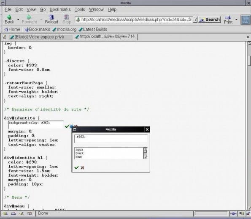Click the Latest Builds bookmark link
Viewport: 251px width, 219px height.
pyautogui.click(x=93, y=29)
